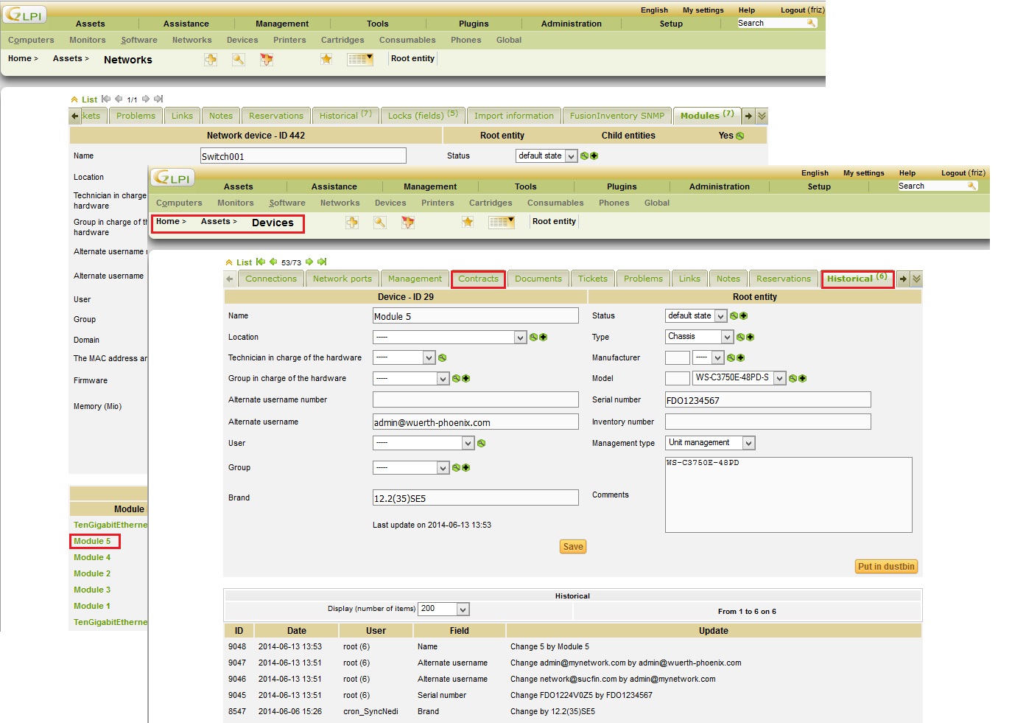This screenshot has width=1026, height=723.
Task: Open the view mode dropdown in Devices toolbar
Action: 502,222
